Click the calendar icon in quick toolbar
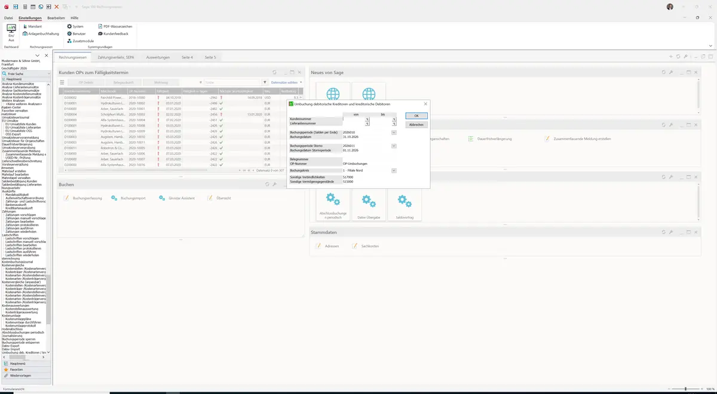 pyautogui.click(x=33, y=7)
